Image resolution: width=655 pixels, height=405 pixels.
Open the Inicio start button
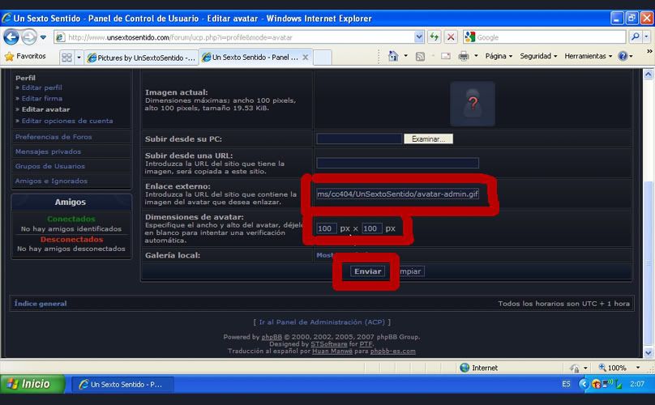pos(32,384)
